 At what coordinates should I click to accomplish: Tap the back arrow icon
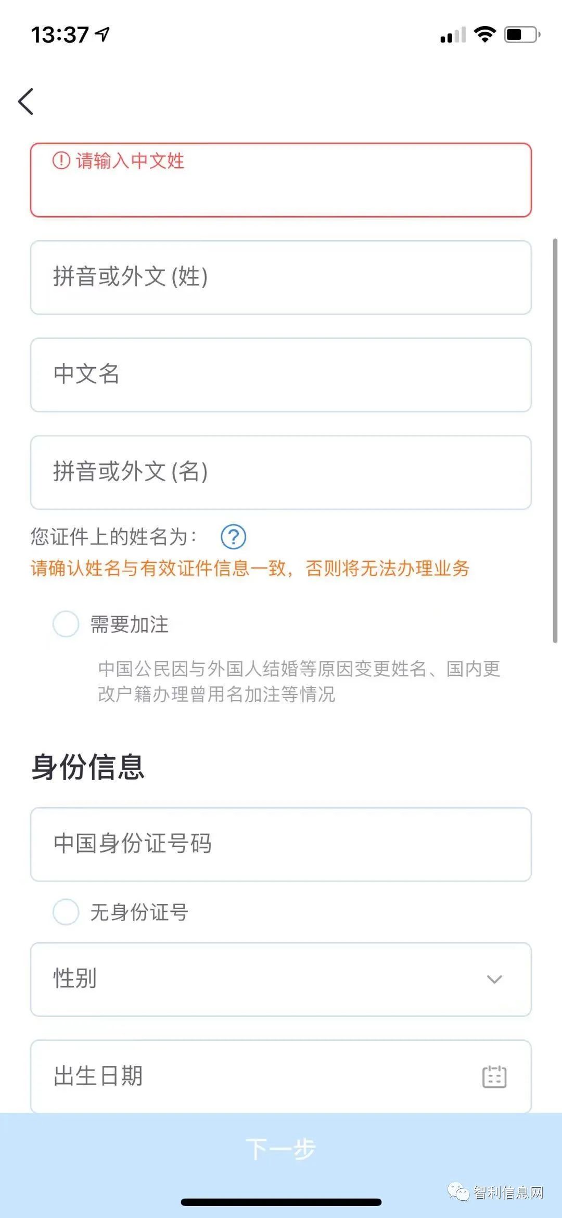(x=26, y=101)
